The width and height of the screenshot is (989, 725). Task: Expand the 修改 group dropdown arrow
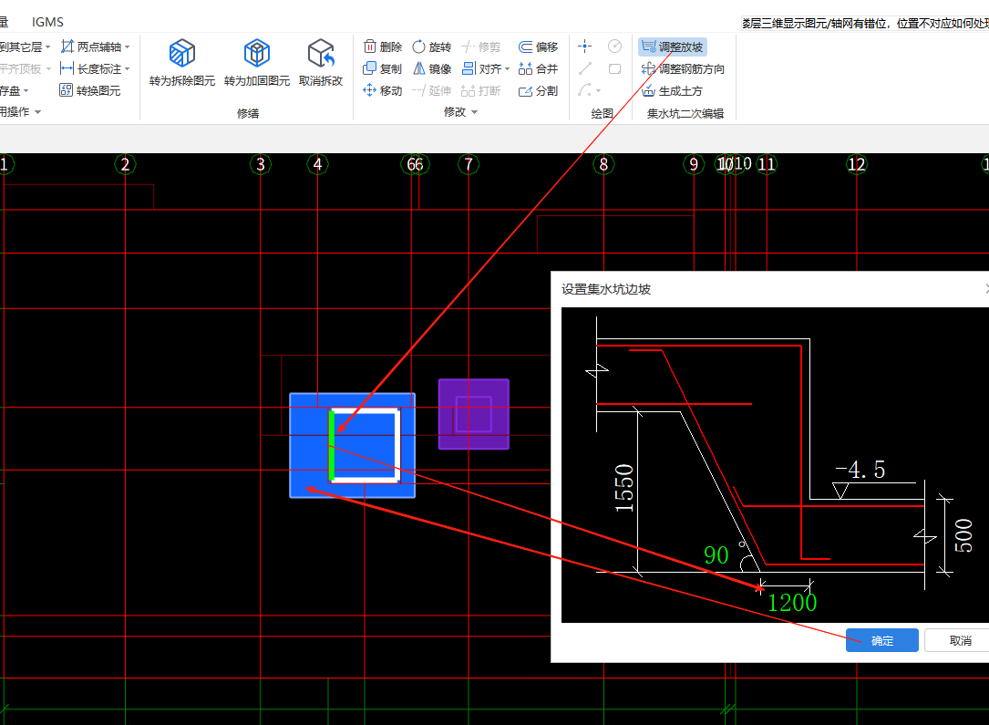(474, 112)
